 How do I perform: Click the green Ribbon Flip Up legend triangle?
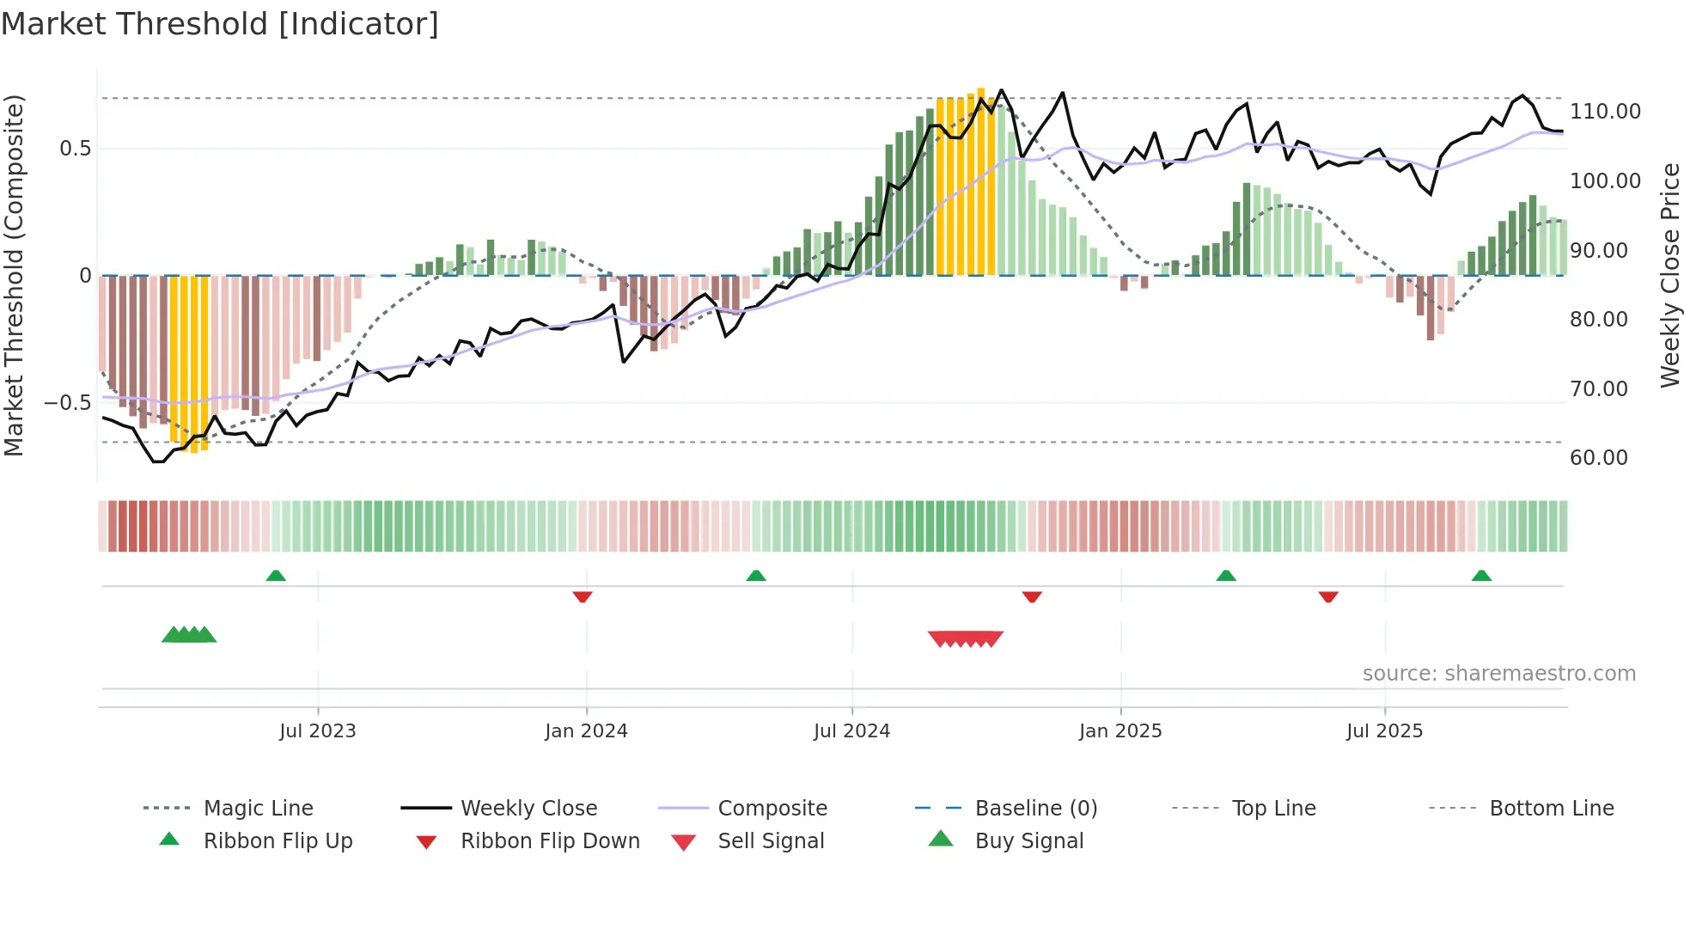pos(169,839)
